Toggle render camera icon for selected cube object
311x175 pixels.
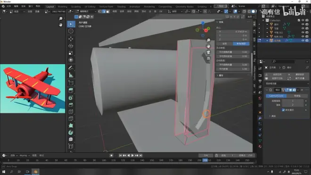coord(307,41)
